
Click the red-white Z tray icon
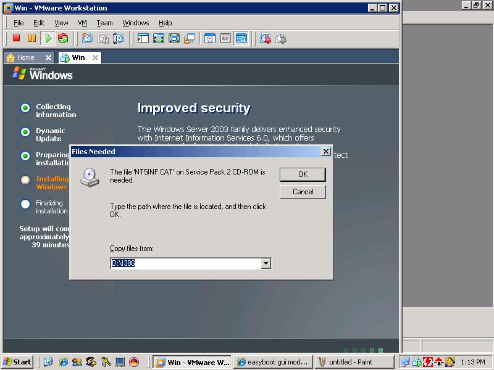(427, 362)
